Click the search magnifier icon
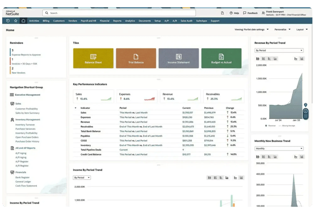314x222 pixels. (x=47, y=13)
